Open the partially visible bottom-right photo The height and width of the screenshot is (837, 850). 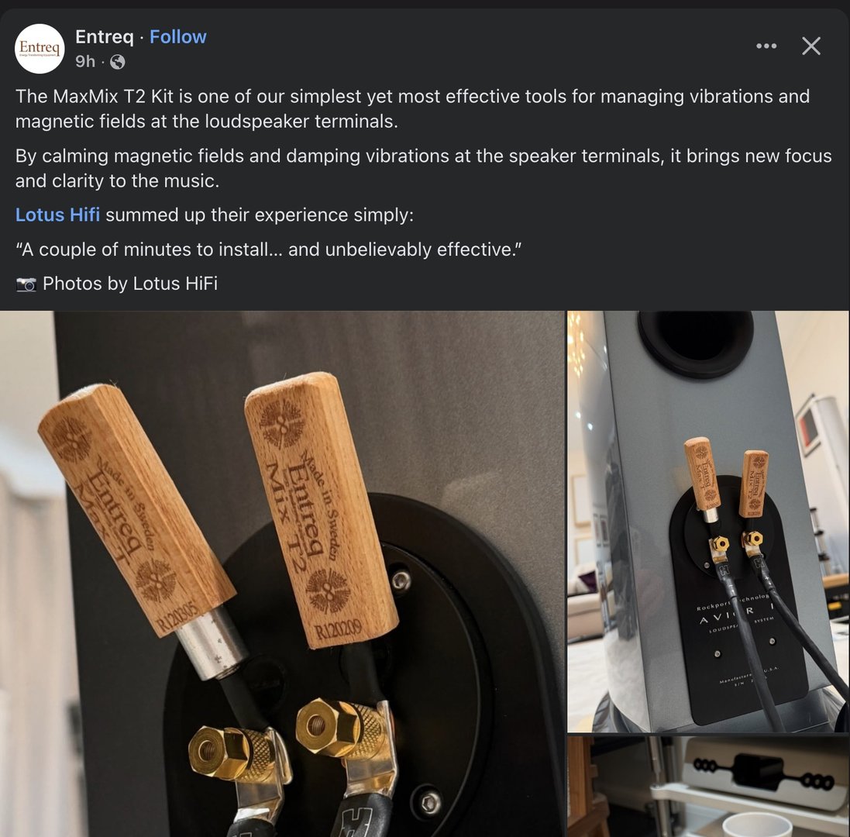(708, 787)
